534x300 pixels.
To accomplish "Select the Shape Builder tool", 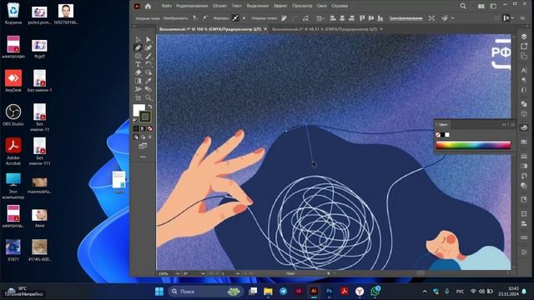I will coord(149,72).
